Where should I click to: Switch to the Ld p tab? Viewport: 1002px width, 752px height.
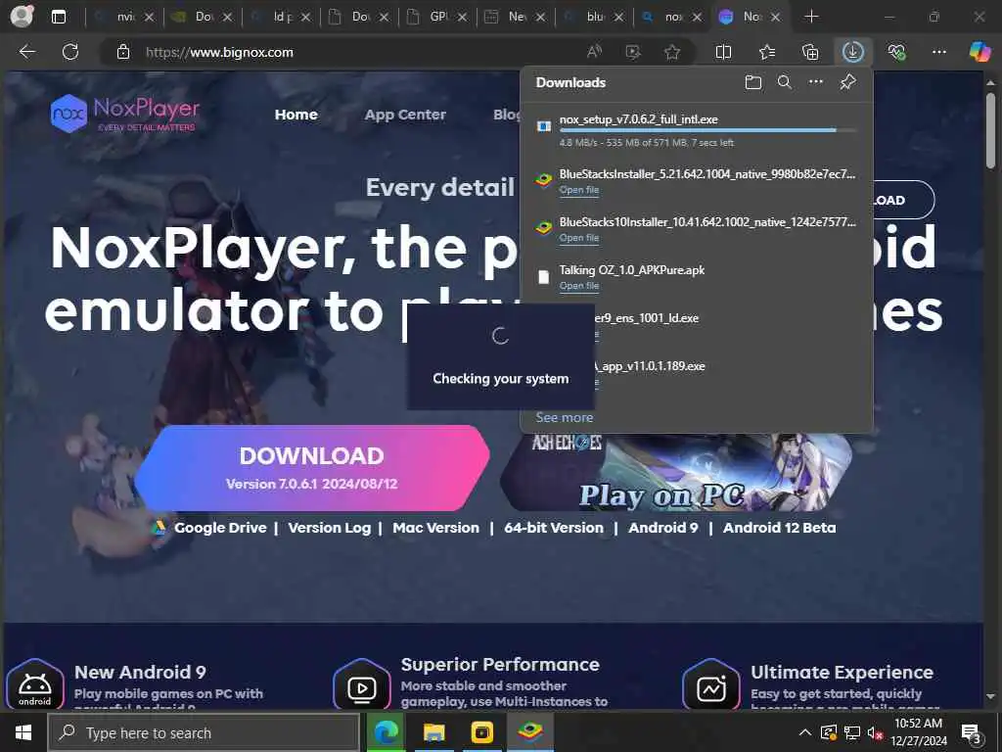click(x=281, y=17)
